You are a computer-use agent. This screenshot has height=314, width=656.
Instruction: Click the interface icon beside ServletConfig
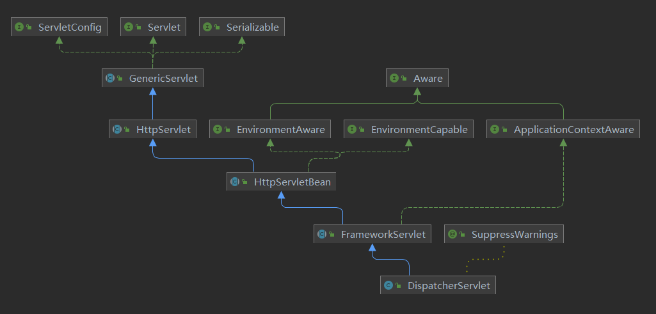pyautogui.click(x=19, y=27)
